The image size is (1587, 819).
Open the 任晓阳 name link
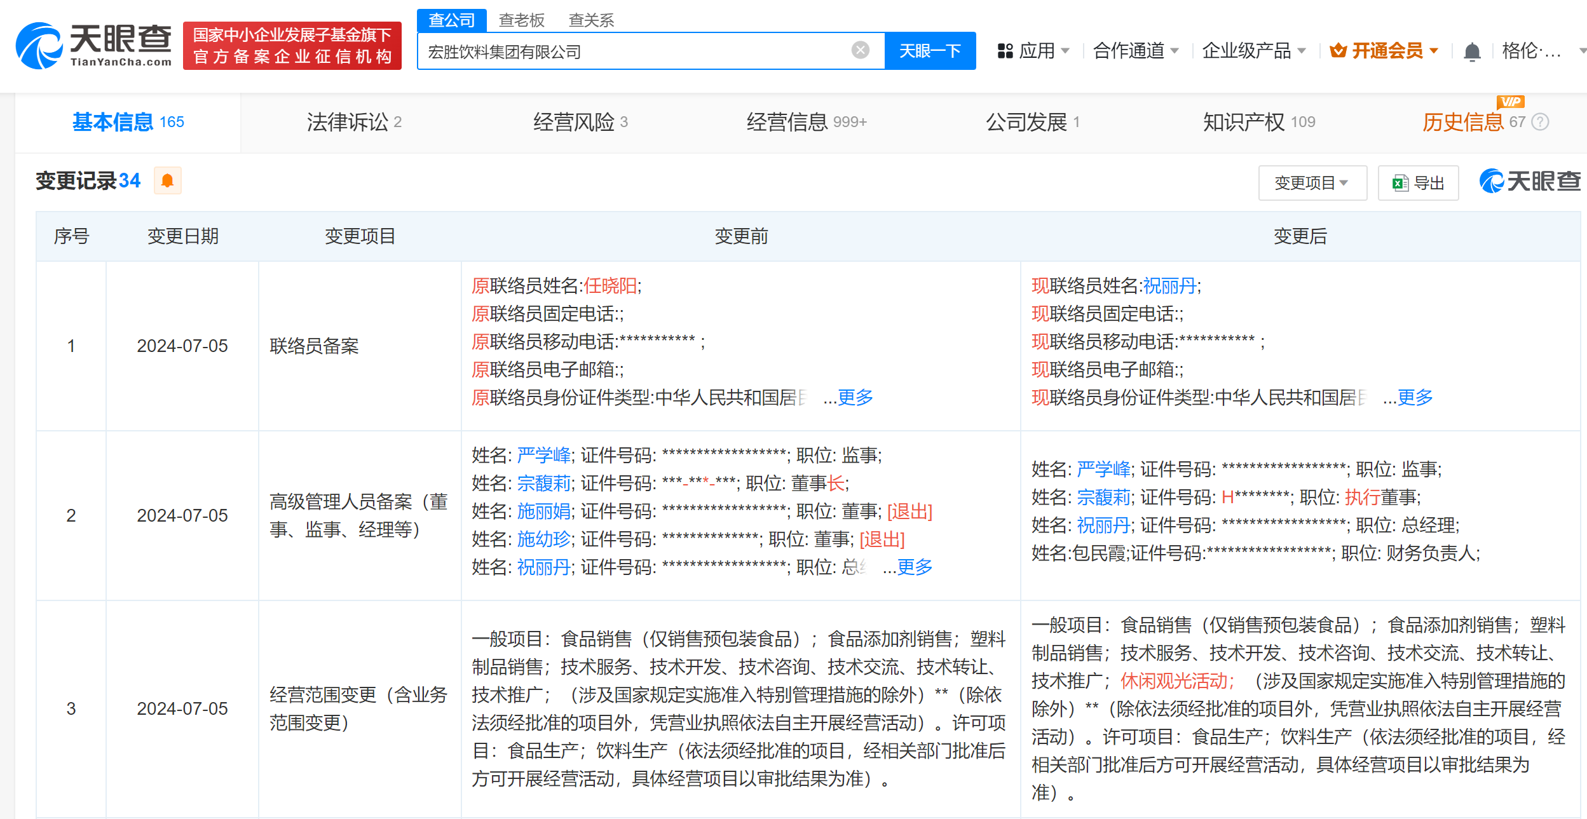click(610, 286)
